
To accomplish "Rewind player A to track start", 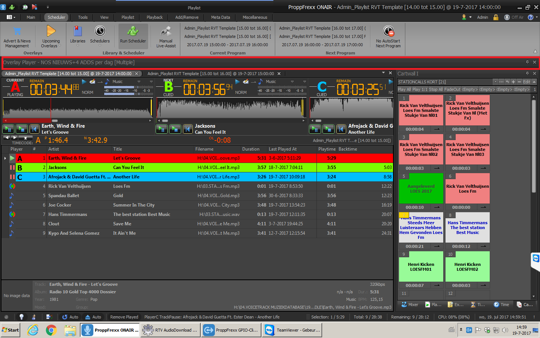I will (34, 129).
